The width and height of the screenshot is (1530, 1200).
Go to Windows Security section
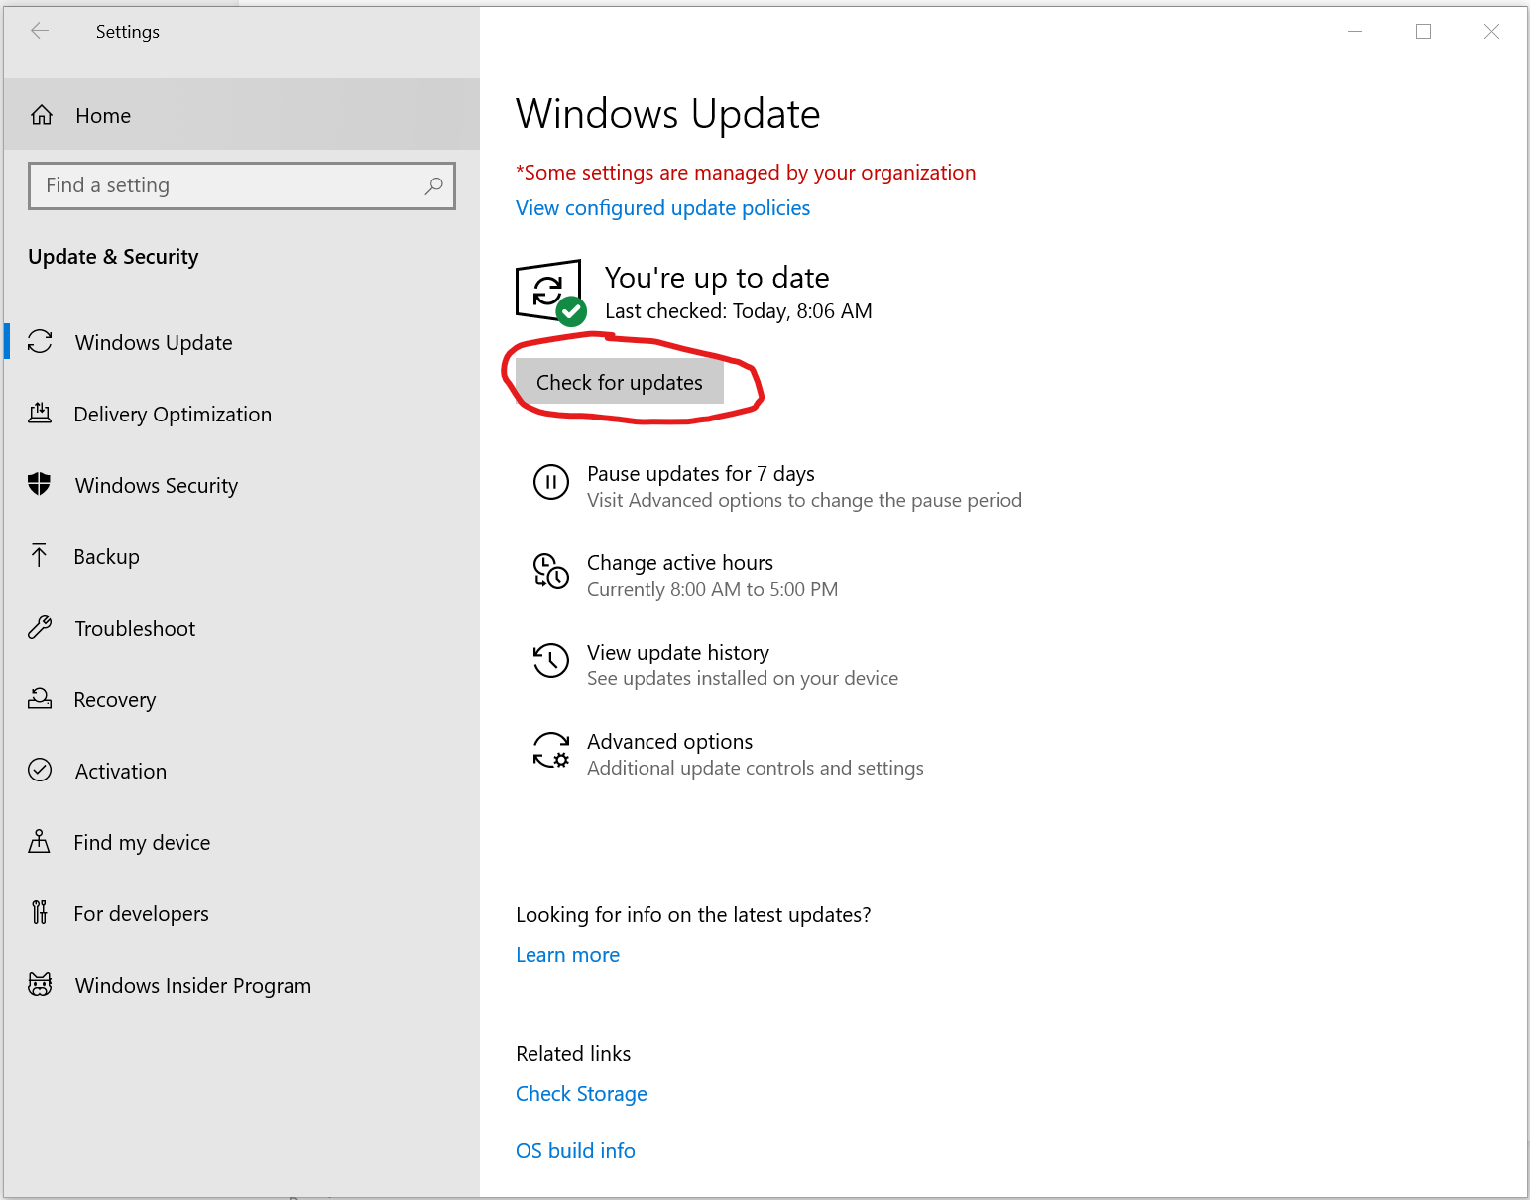[x=242, y=485]
